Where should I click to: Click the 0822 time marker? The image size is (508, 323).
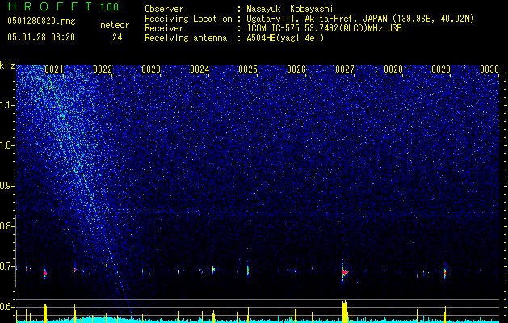103,69
